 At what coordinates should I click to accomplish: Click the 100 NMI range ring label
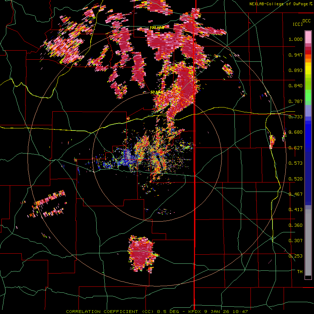(x=157, y=28)
